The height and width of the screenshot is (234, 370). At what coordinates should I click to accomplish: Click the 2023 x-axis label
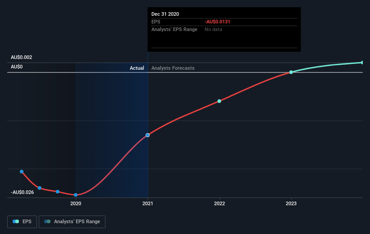point(291,203)
